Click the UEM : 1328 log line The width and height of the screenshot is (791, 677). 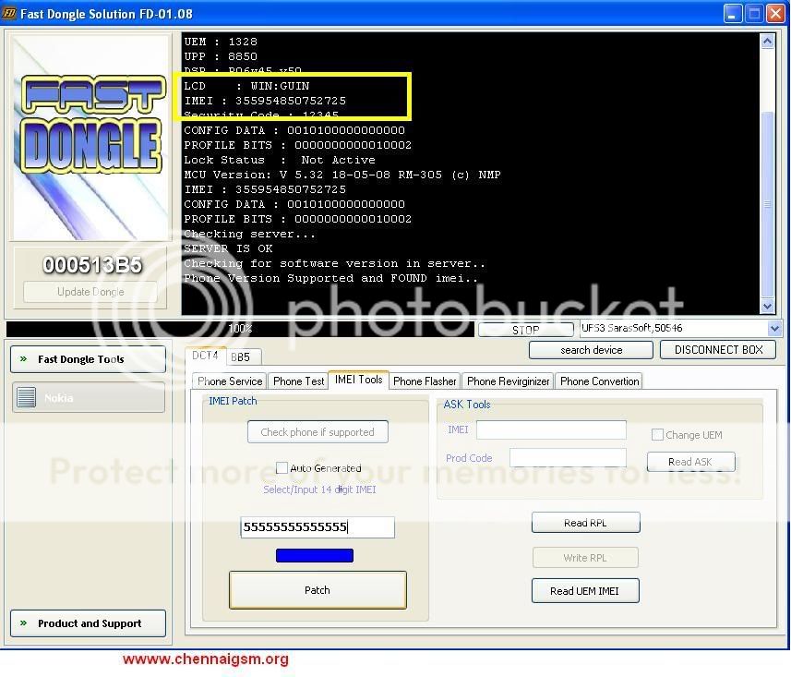tap(221, 42)
